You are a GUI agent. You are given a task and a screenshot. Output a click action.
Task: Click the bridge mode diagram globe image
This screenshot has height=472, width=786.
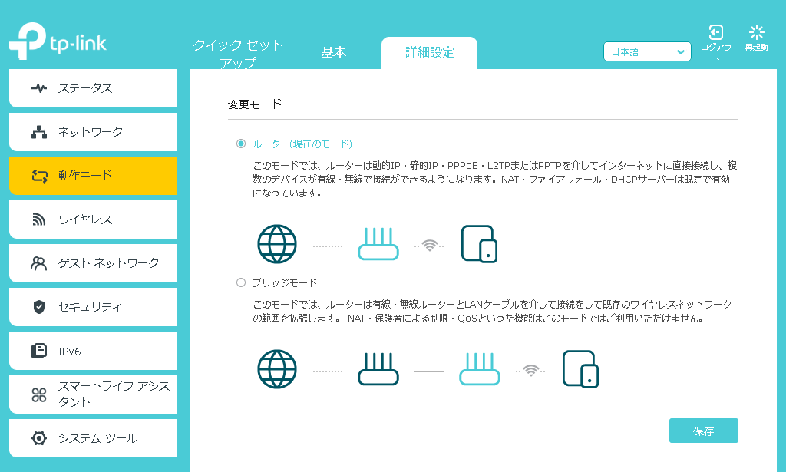click(277, 368)
